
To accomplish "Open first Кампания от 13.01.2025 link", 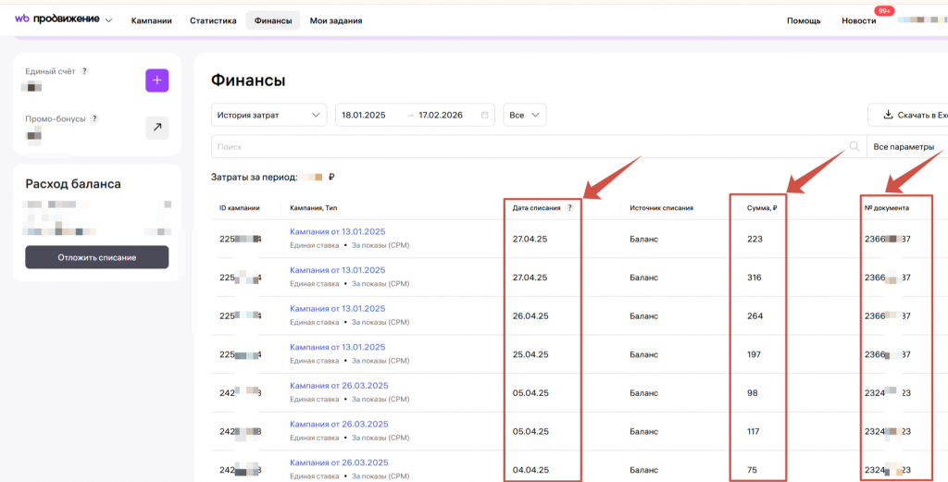I will point(337,231).
